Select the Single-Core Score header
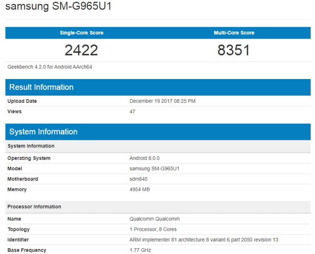This screenshot has width=315, height=254. (82, 33)
